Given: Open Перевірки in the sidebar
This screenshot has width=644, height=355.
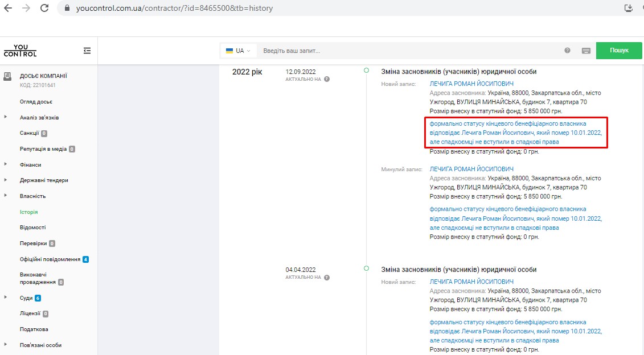Looking at the screenshot, I should (x=33, y=243).
